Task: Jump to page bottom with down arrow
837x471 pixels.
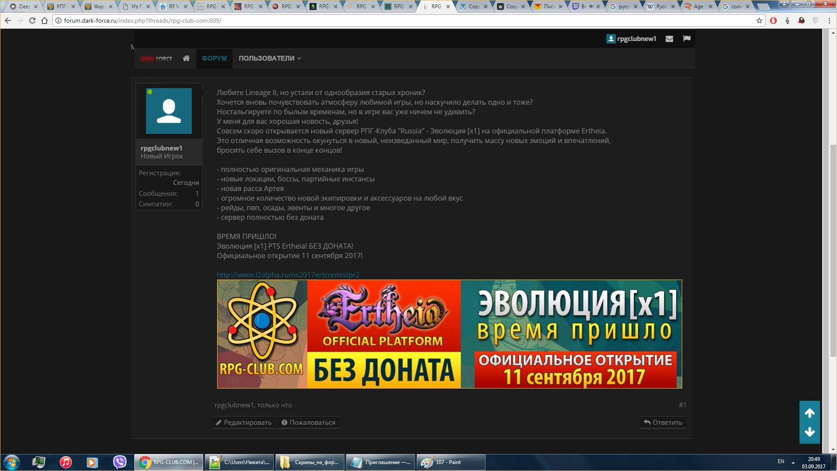Action: (x=810, y=432)
